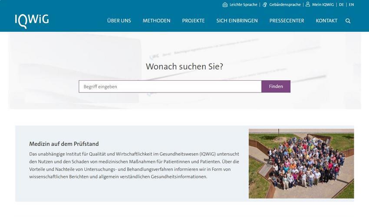Image resolution: width=369 pixels, height=217 pixels.
Task: Focus the Begriff eingeben search field
Action: coord(170,86)
